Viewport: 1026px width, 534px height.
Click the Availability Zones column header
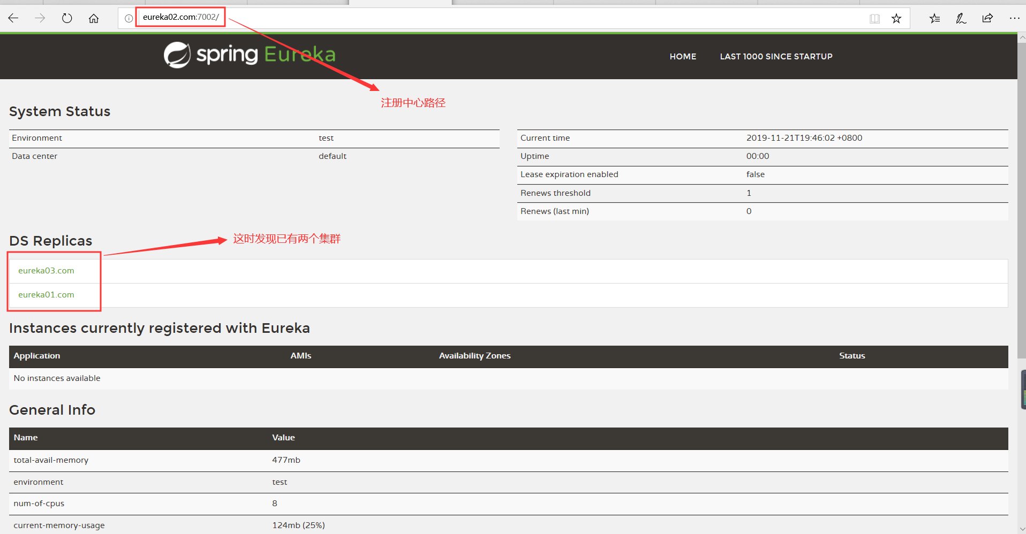pyautogui.click(x=474, y=356)
